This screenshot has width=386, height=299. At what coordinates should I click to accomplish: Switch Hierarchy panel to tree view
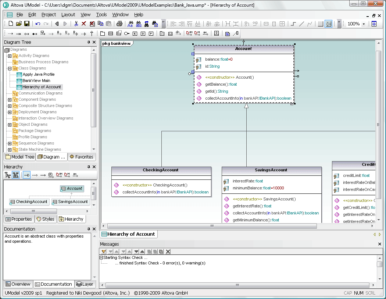[x=8, y=175]
